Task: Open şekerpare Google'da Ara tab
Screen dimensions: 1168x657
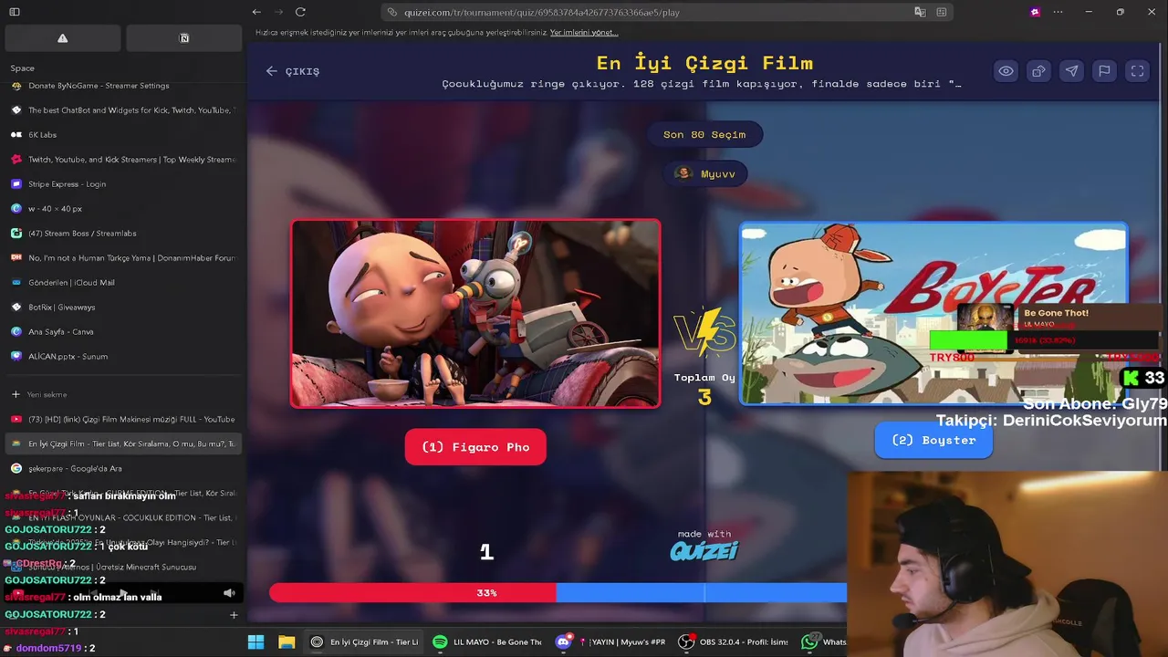Action: click(x=123, y=469)
